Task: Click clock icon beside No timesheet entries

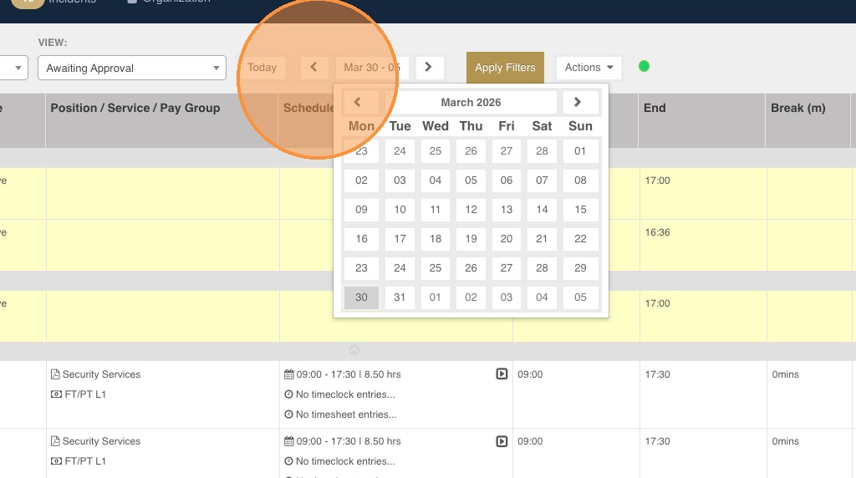Action: tap(288, 414)
